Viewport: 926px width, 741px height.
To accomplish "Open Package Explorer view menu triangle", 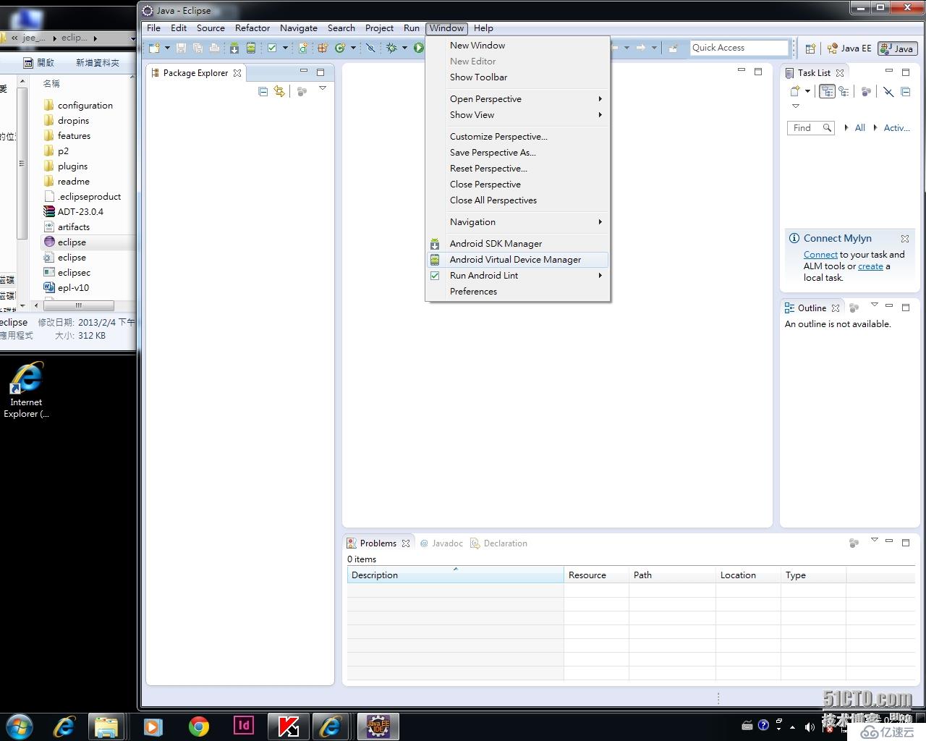I will [323, 88].
